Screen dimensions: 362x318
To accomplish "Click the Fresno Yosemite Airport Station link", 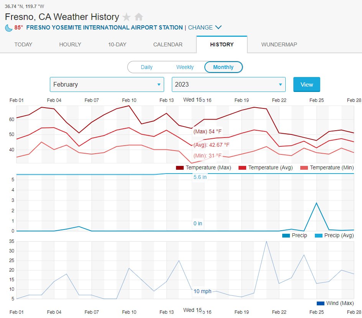I will (104, 28).
